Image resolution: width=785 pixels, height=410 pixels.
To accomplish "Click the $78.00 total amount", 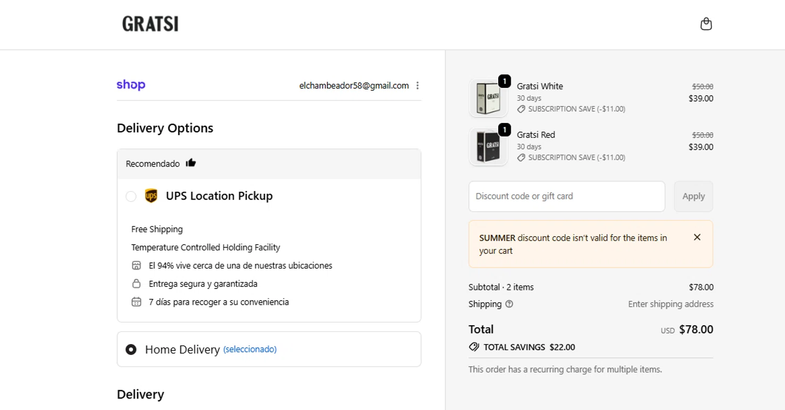I will [x=696, y=329].
